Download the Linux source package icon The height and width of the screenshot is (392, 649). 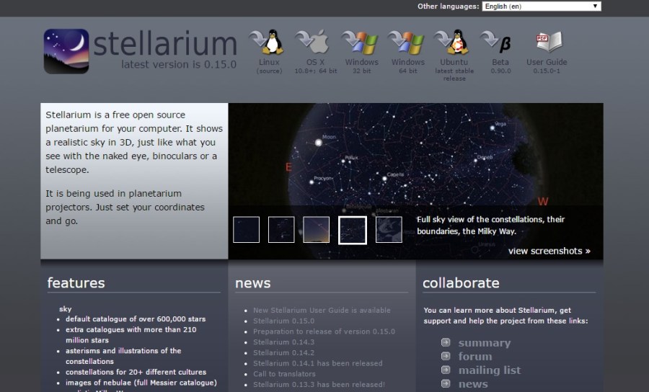pyautogui.click(x=267, y=43)
